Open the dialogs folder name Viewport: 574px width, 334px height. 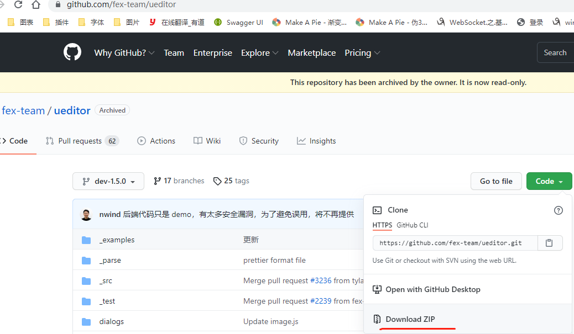pyautogui.click(x=112, y=321)
